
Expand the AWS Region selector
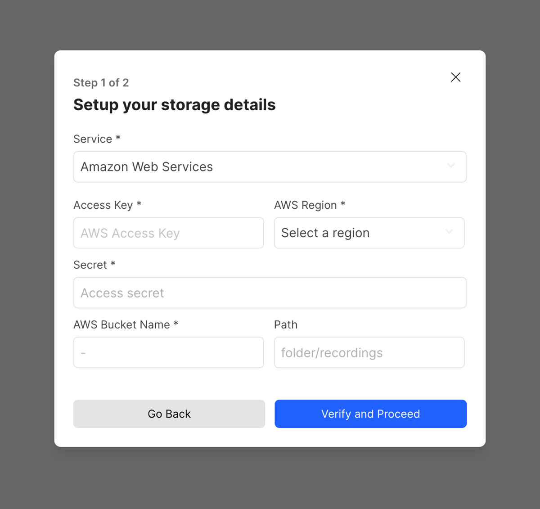[369, 233]
